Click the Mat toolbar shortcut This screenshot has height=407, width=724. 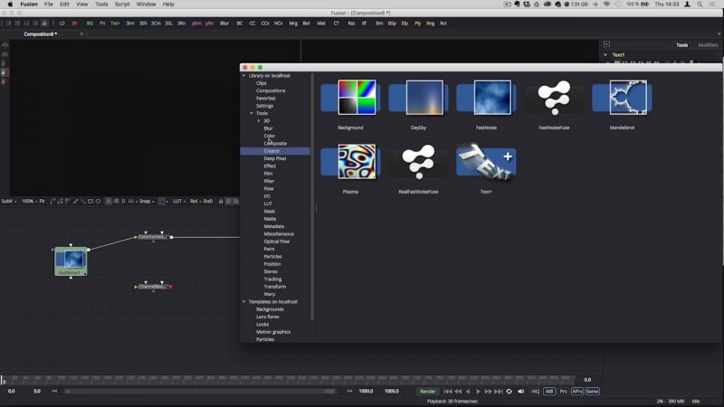(x=321, y=24)
